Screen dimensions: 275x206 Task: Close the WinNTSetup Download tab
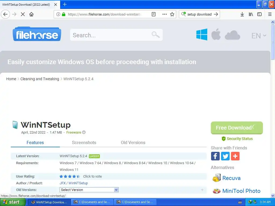pyautogui.click(x=56, y=5)
